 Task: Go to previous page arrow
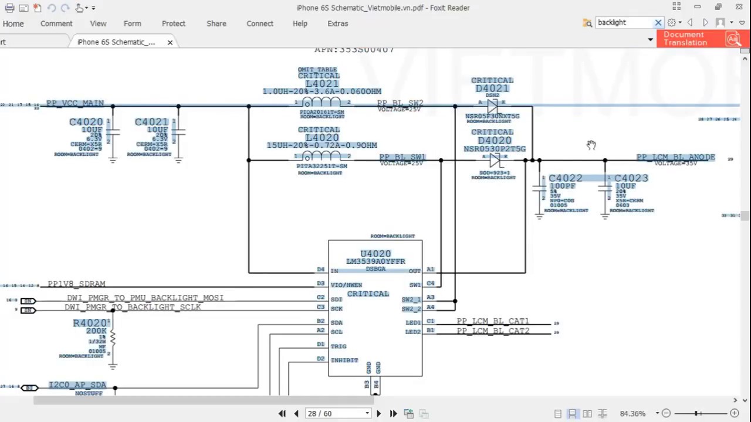pos(296,414)
